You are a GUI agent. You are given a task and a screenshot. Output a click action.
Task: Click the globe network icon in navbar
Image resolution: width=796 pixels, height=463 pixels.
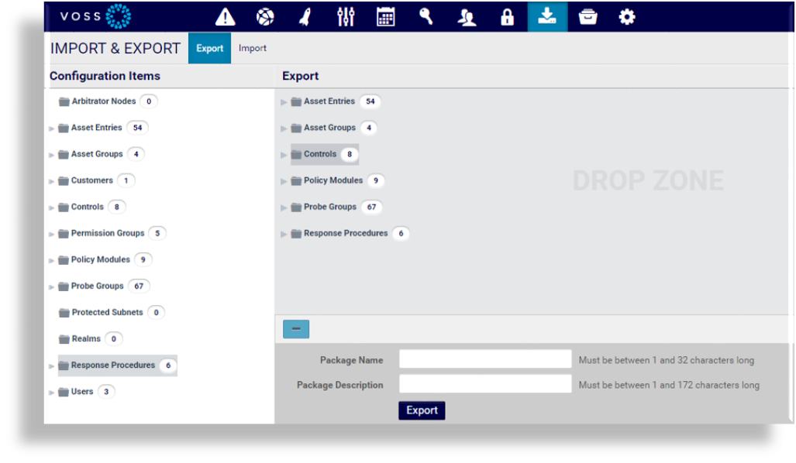tap(265, 17)
